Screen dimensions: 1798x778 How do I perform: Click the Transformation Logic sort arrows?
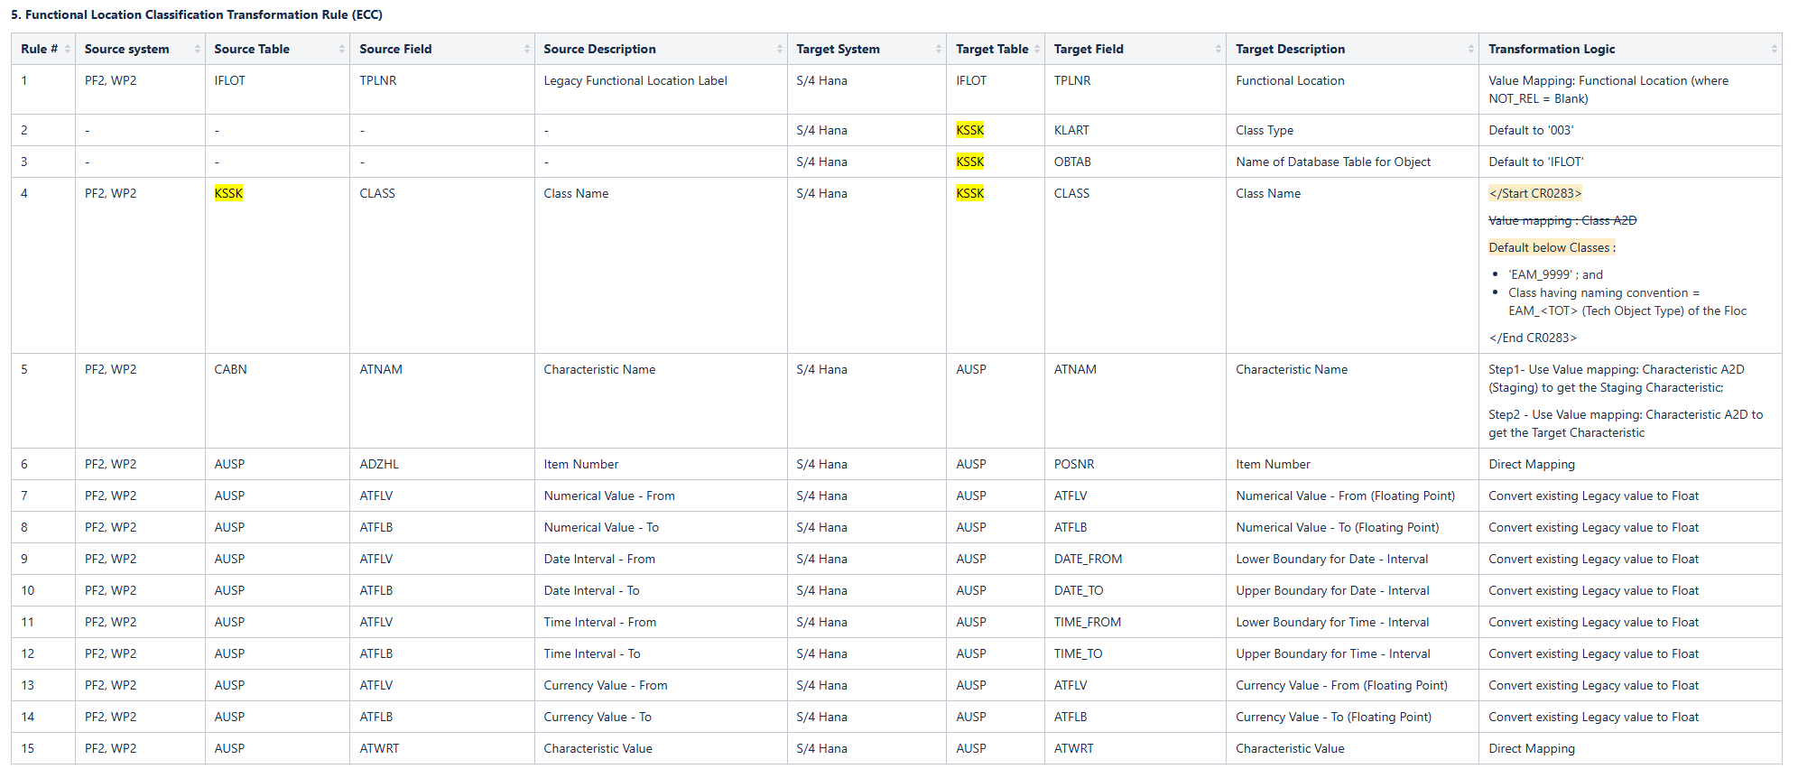[x=1775, y=49]
